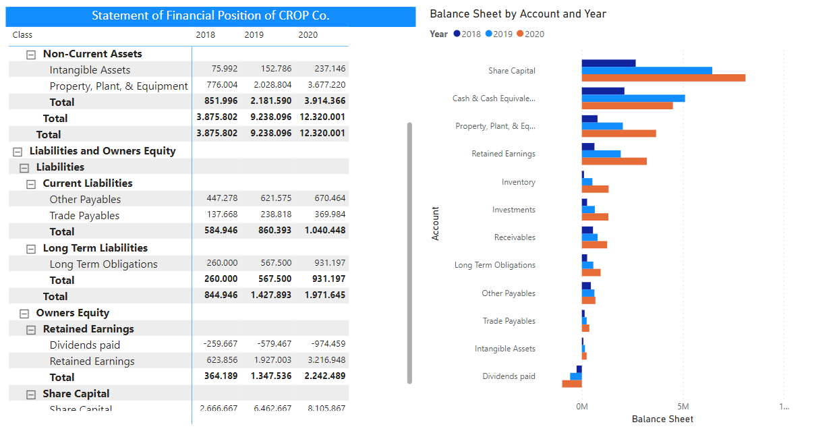
Task: Select the Dividends paid row label
Action: click(84, 345)
